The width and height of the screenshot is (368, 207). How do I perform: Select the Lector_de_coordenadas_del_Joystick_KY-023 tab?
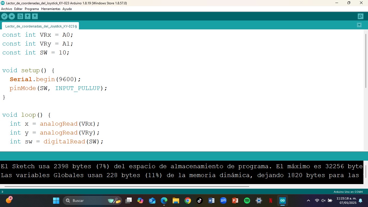click(40, 26)
